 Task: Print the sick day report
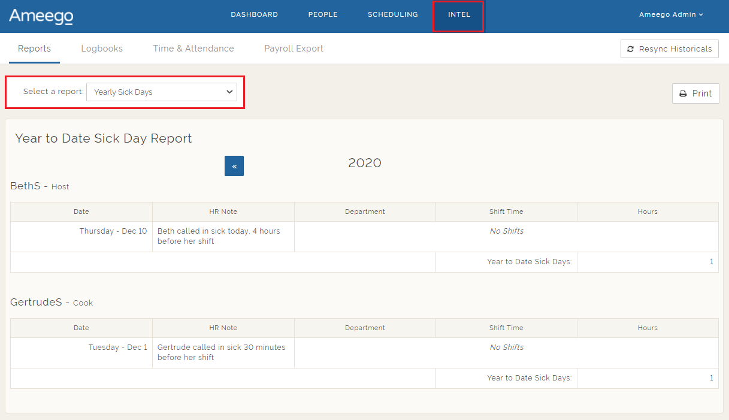695,93
